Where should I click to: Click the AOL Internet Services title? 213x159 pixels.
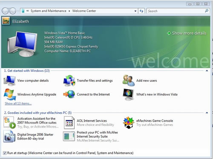click(92, 121)
